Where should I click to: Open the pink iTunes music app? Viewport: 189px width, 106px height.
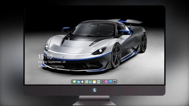[106, 82]
